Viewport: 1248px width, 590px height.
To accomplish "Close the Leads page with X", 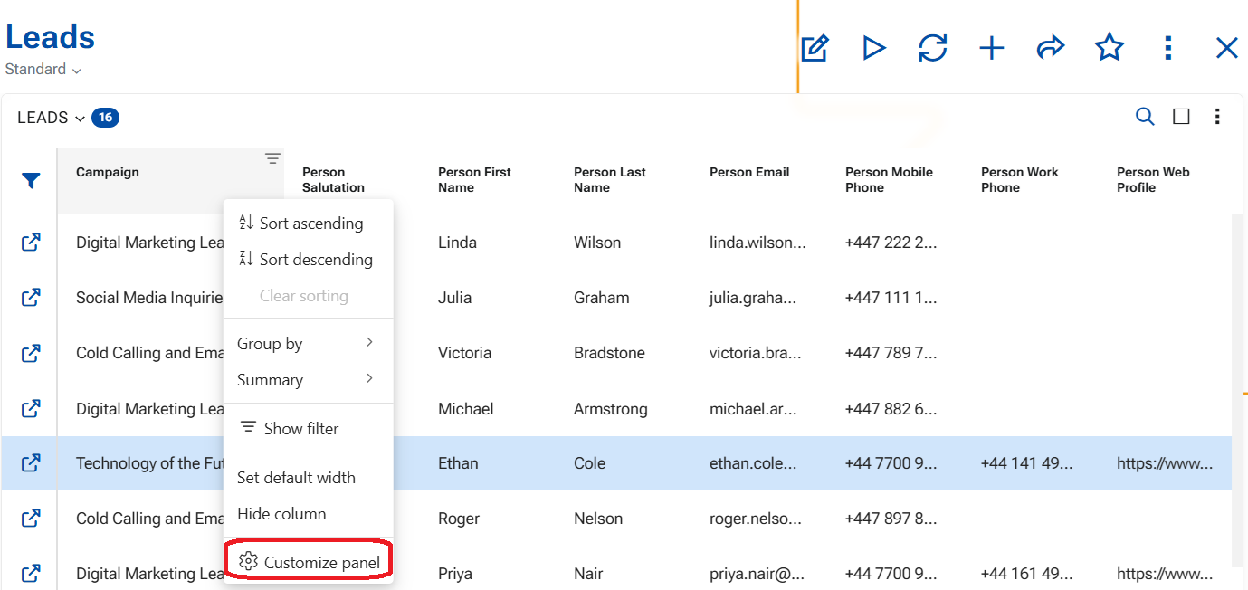I will tap(1226, 48).
